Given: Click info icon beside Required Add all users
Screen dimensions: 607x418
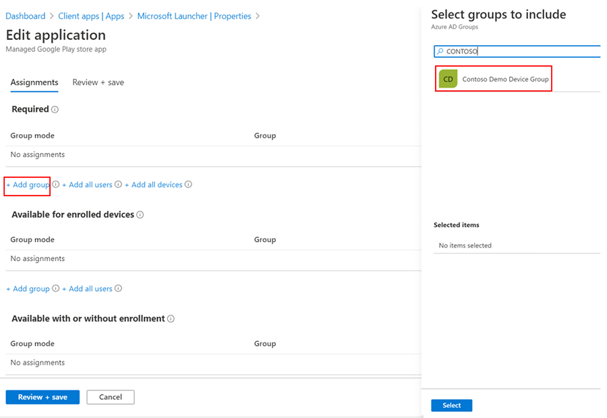Looking at the screenshot, I should (x=118, y=184).
